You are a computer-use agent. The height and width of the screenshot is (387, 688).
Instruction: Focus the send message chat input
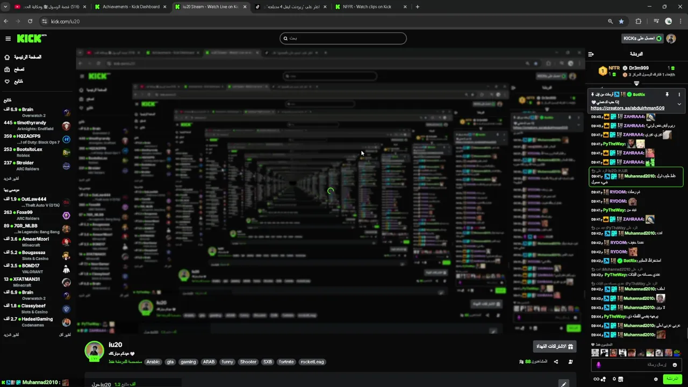coord(637,365)
